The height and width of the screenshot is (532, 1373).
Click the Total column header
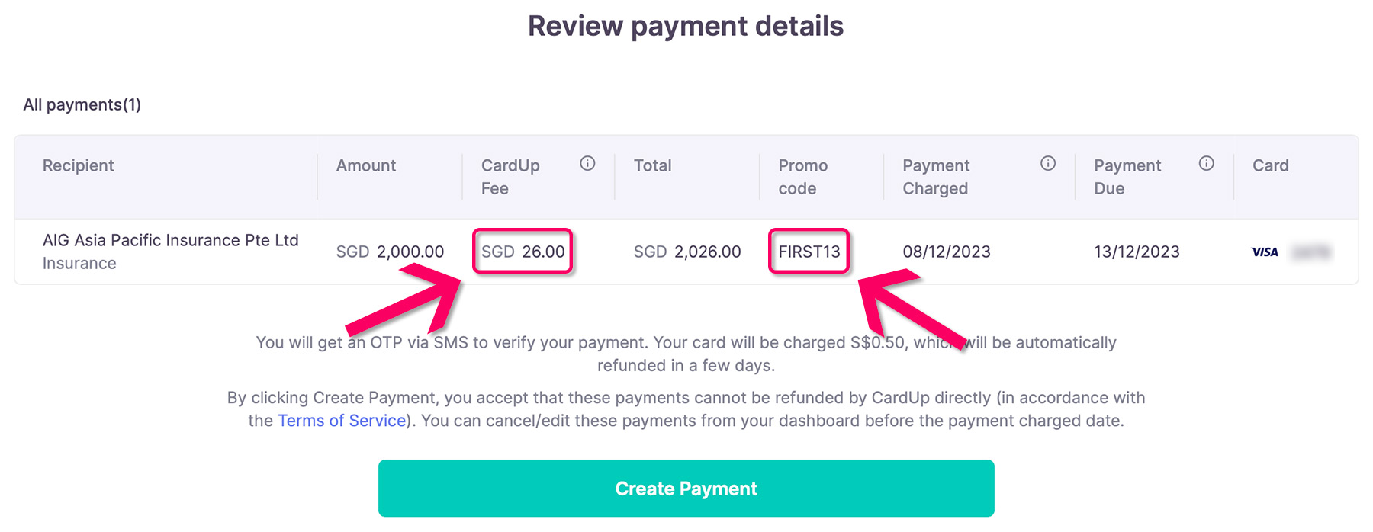pyautogui.click(x=652, y=165)
